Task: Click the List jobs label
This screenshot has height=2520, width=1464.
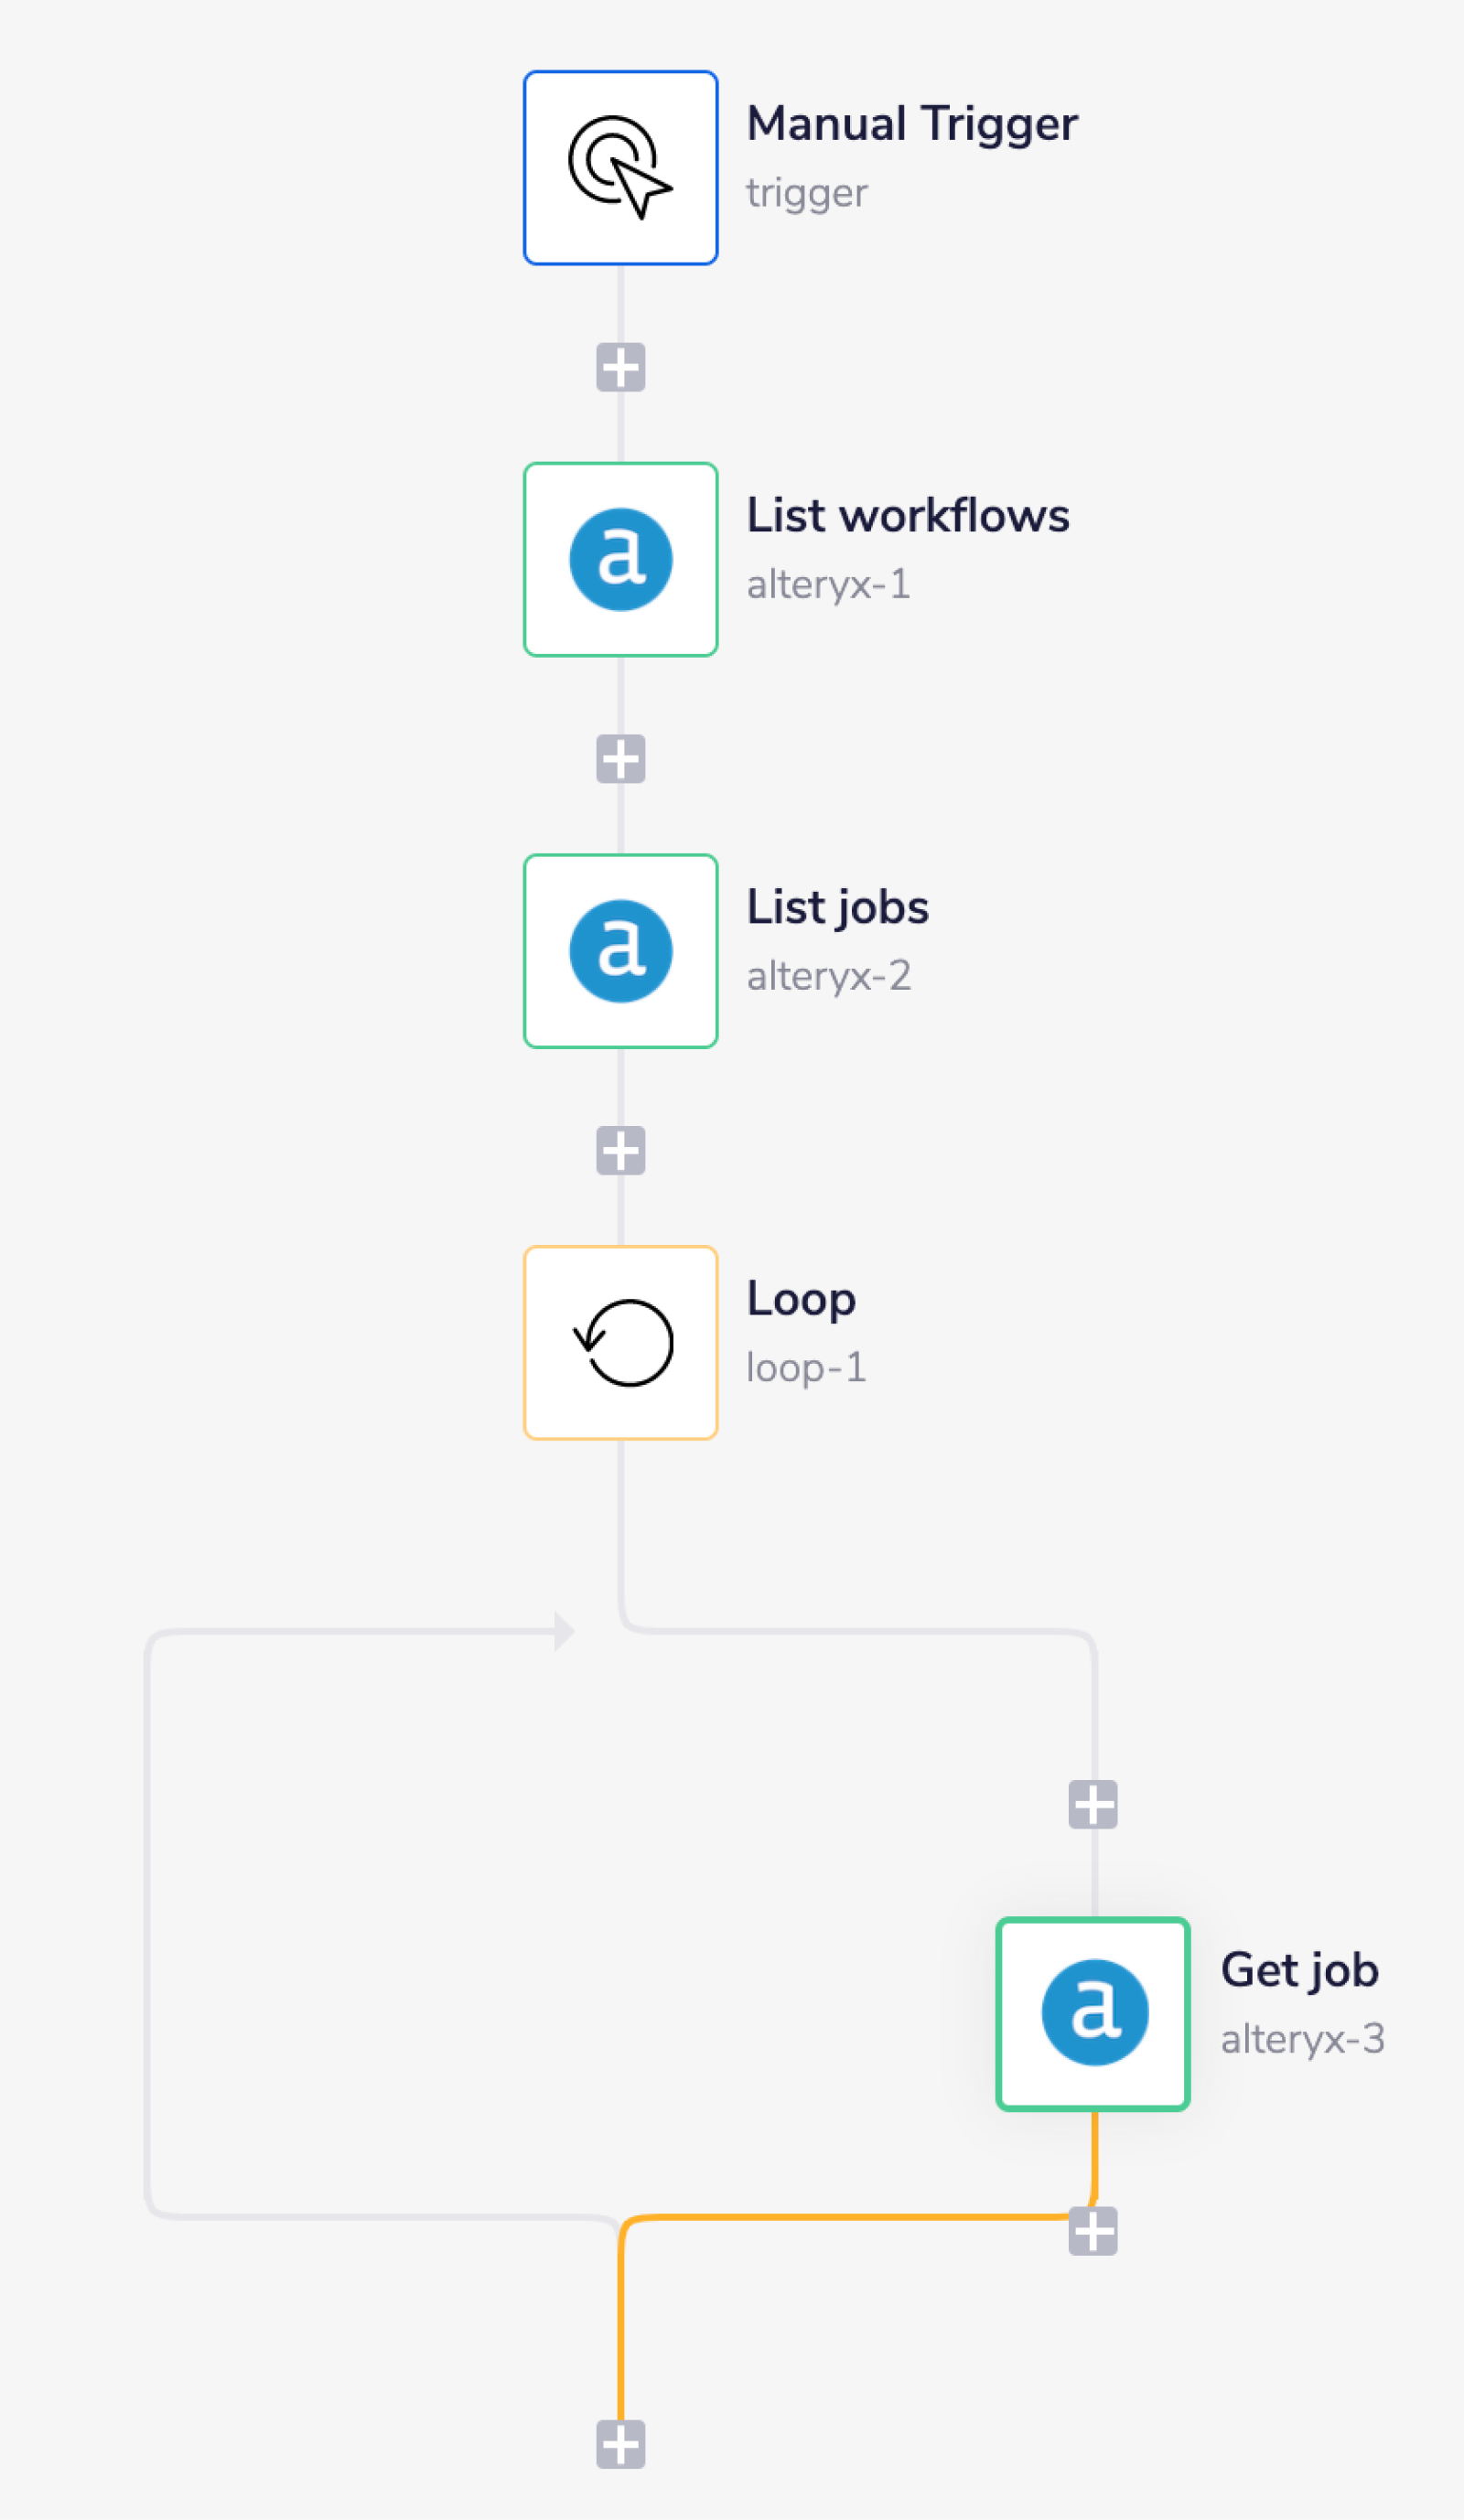Action: (x=837, y=908)
